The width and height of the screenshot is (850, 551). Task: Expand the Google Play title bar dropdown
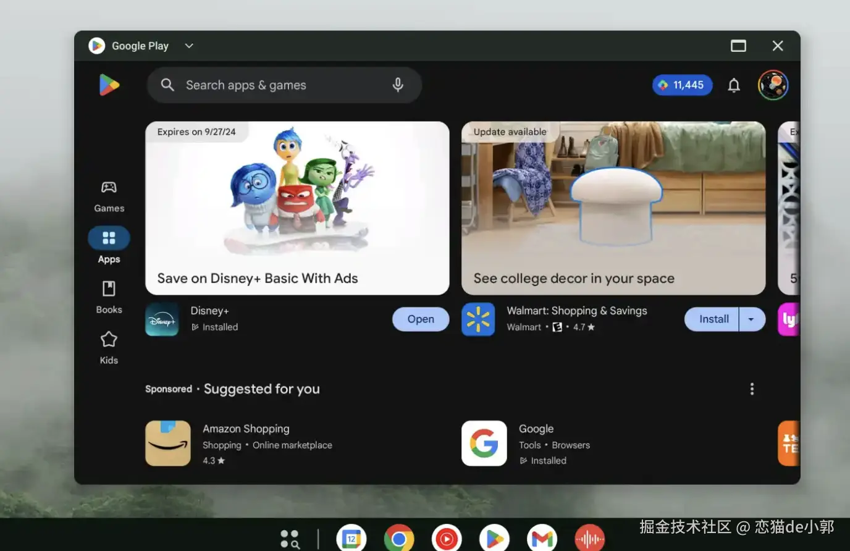pos(189,46)
